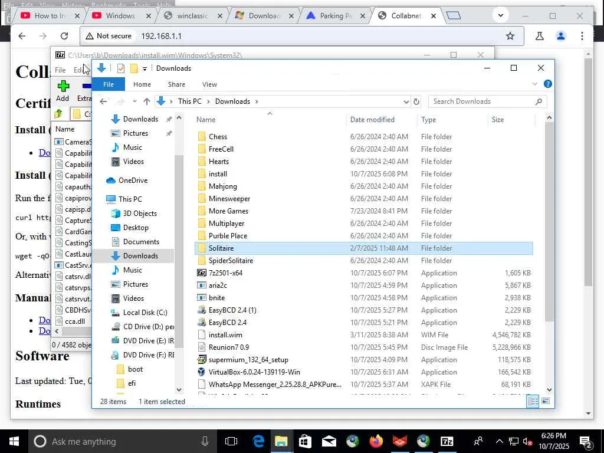Screen dimensions: 604x453
Task: Reload the browser page
Action: click(x=64, y=36)
